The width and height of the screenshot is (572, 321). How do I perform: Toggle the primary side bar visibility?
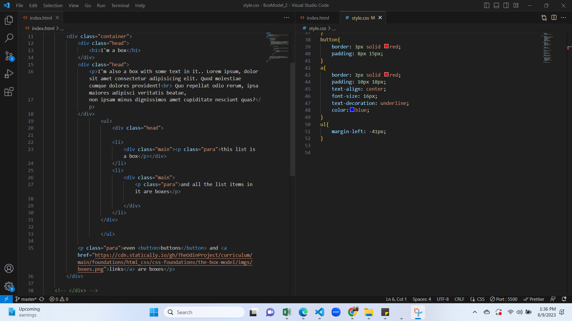pyautogui.click(x=486, y=5)
